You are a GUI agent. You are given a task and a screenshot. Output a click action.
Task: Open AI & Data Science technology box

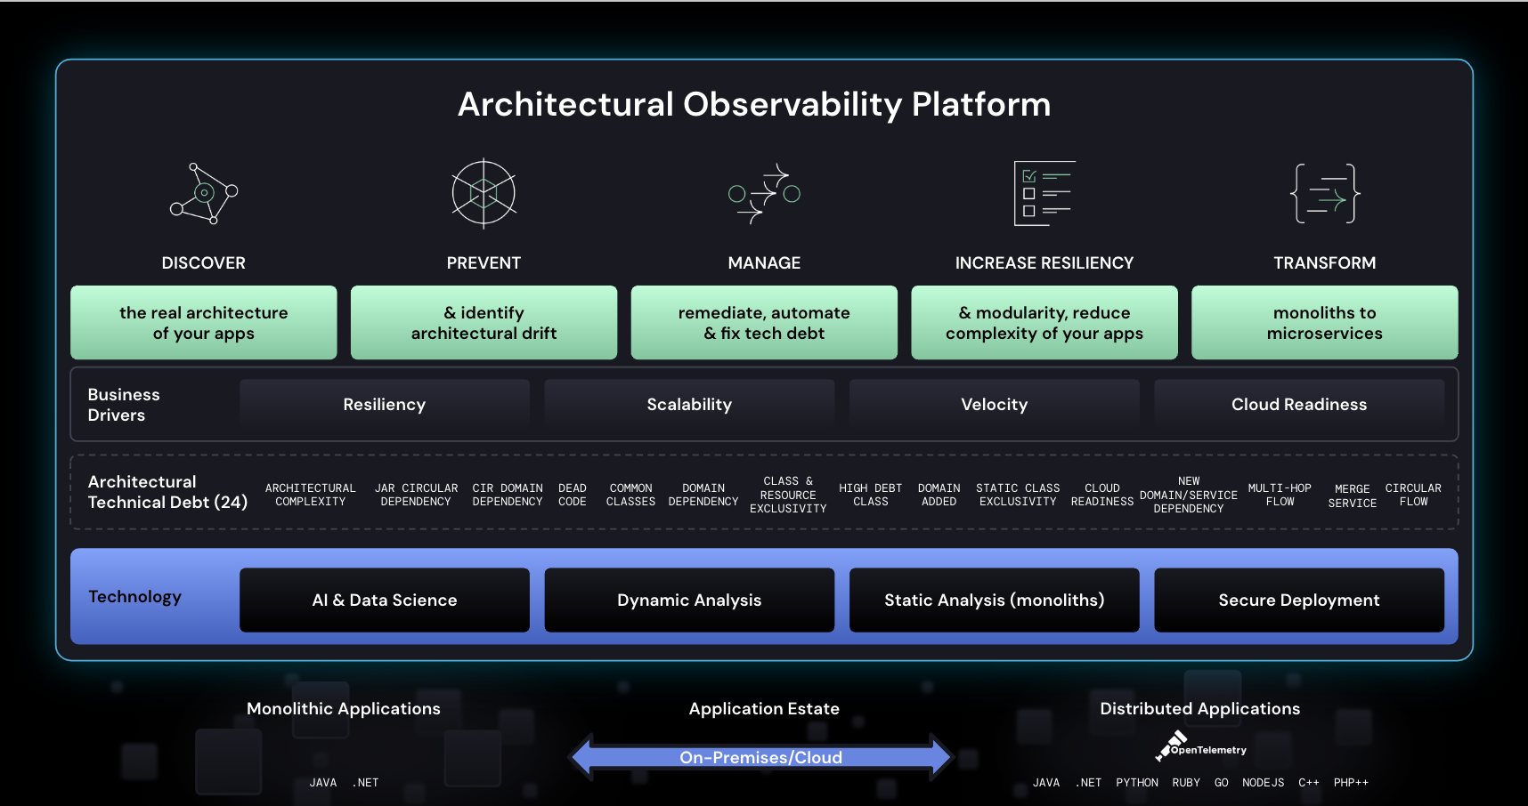click(x=385, y=600)
